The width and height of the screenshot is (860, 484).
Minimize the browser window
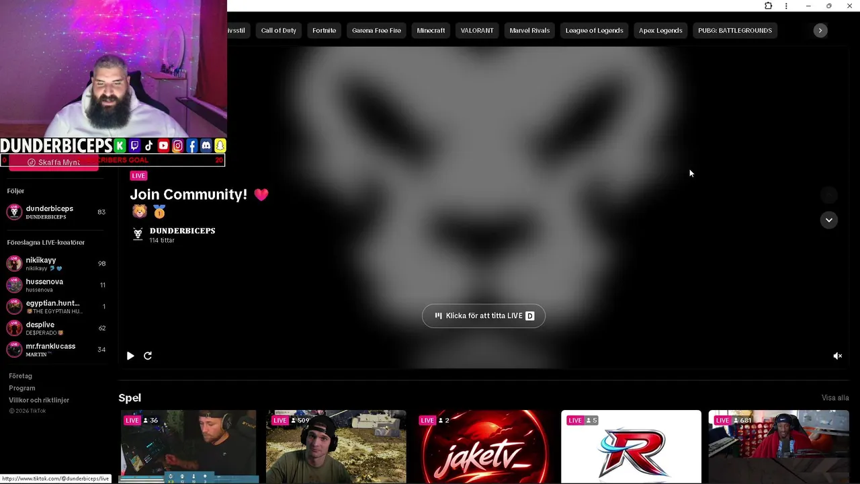[808, 6]
